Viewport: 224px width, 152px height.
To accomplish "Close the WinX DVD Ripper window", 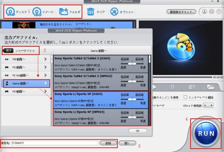I will pos(218,1).
